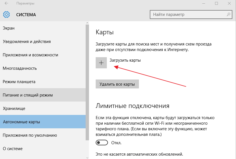Go to Многозадачность settings
The image size is (236, 159).
click(20, 68)
